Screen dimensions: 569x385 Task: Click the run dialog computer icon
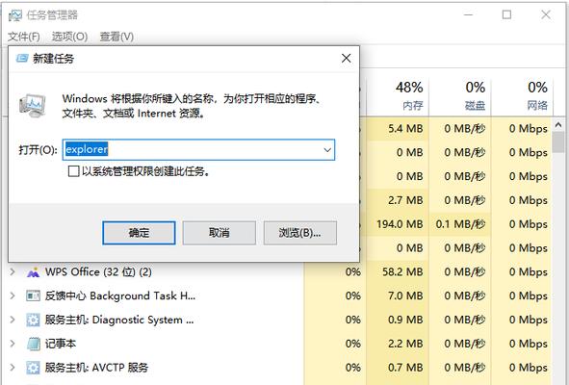coord(33,105)
